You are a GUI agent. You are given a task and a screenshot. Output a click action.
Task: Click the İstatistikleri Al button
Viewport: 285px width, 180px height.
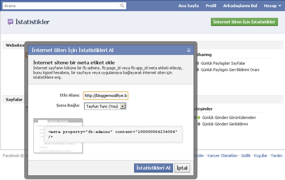154,168
